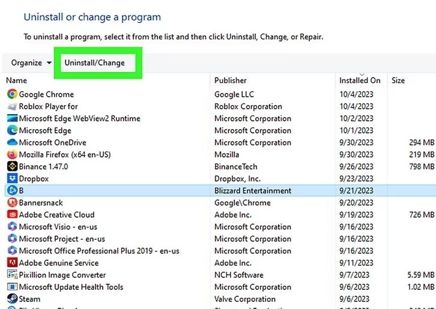Select the Google Chrome program name
436x309 pixels.
[46, 94]
